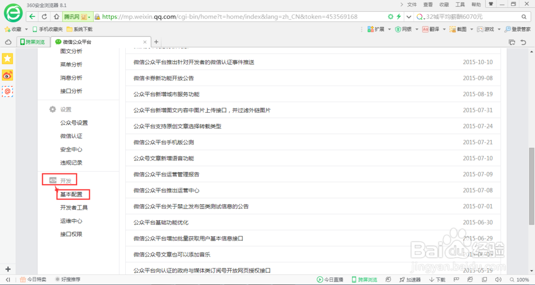Click the tab list window icon

pyautogui.click(x=512, y=42)
